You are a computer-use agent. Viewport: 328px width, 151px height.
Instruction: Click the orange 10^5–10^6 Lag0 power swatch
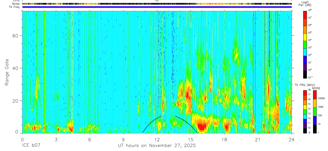[x=305, y=29]
